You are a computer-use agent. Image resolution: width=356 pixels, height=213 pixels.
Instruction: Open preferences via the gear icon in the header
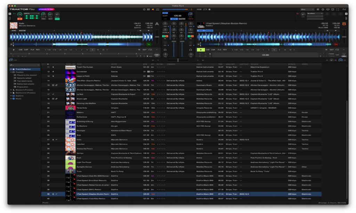click(323, 9)
